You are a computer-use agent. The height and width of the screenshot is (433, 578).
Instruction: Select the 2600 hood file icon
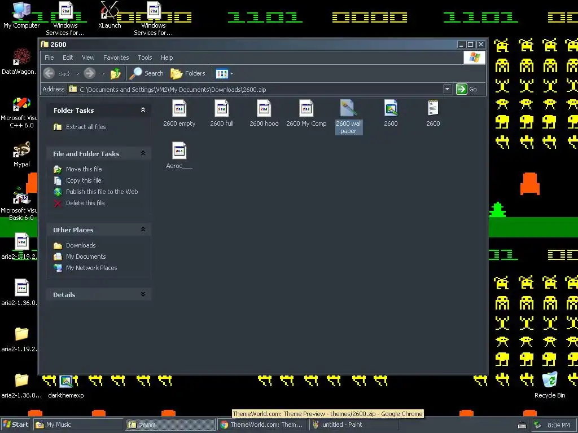point(264,109)
